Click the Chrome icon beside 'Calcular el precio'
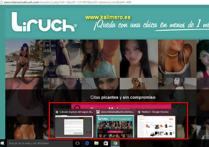209x147 pixels. [57, 112]
